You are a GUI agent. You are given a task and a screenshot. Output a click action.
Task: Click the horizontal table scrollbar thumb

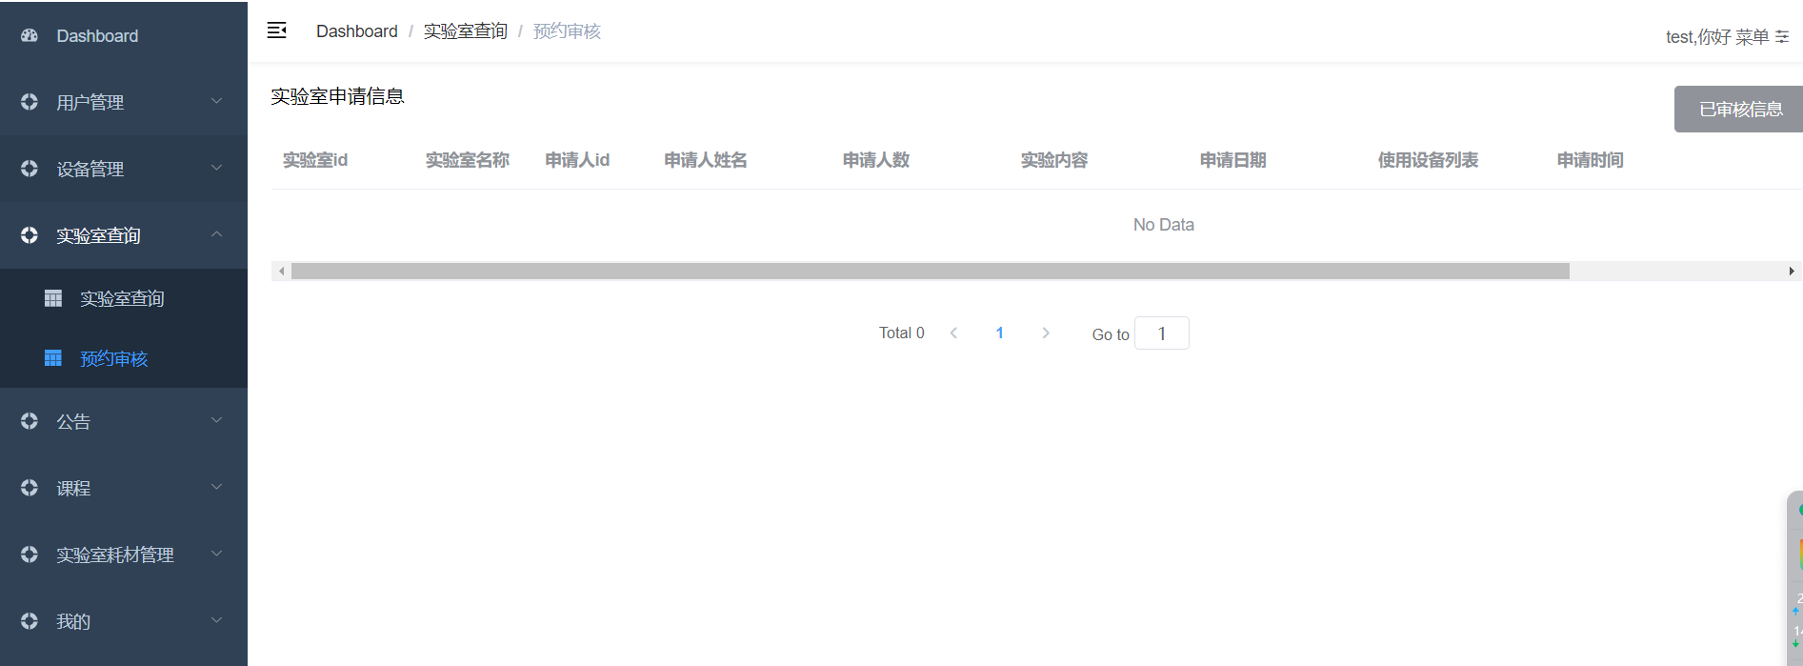point(931,272)
